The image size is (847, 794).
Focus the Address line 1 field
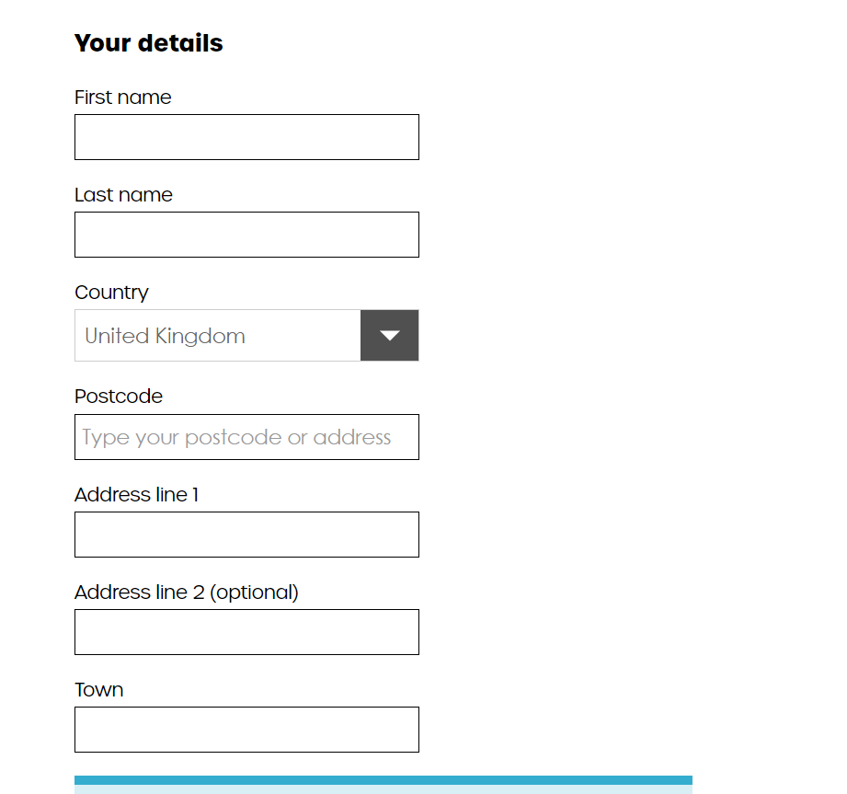click(246, 535)
